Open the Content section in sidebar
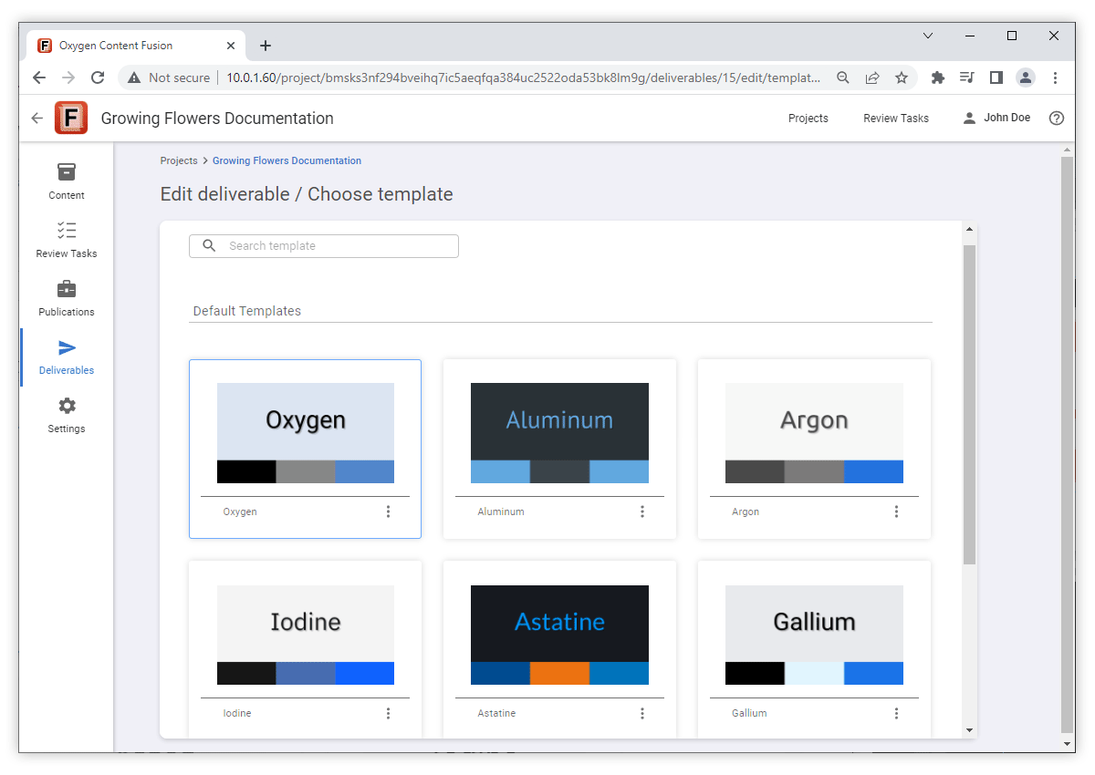Screen dimensions: 1095x775 [x=67, y=181]
